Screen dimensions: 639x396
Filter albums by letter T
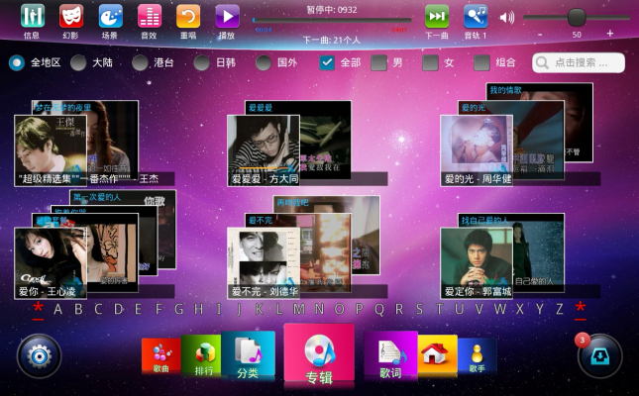(x=439, y=309)
